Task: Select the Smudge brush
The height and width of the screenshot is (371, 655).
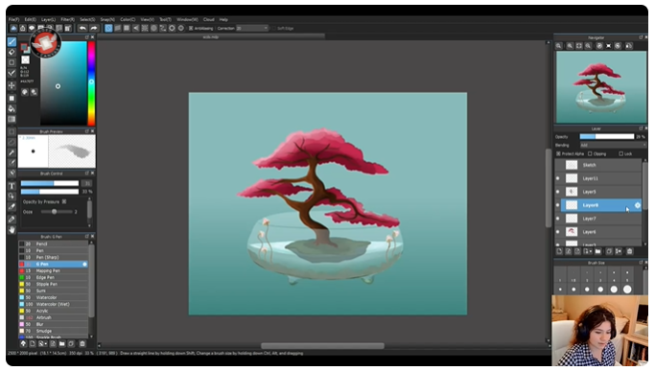Action: point(53,331)
